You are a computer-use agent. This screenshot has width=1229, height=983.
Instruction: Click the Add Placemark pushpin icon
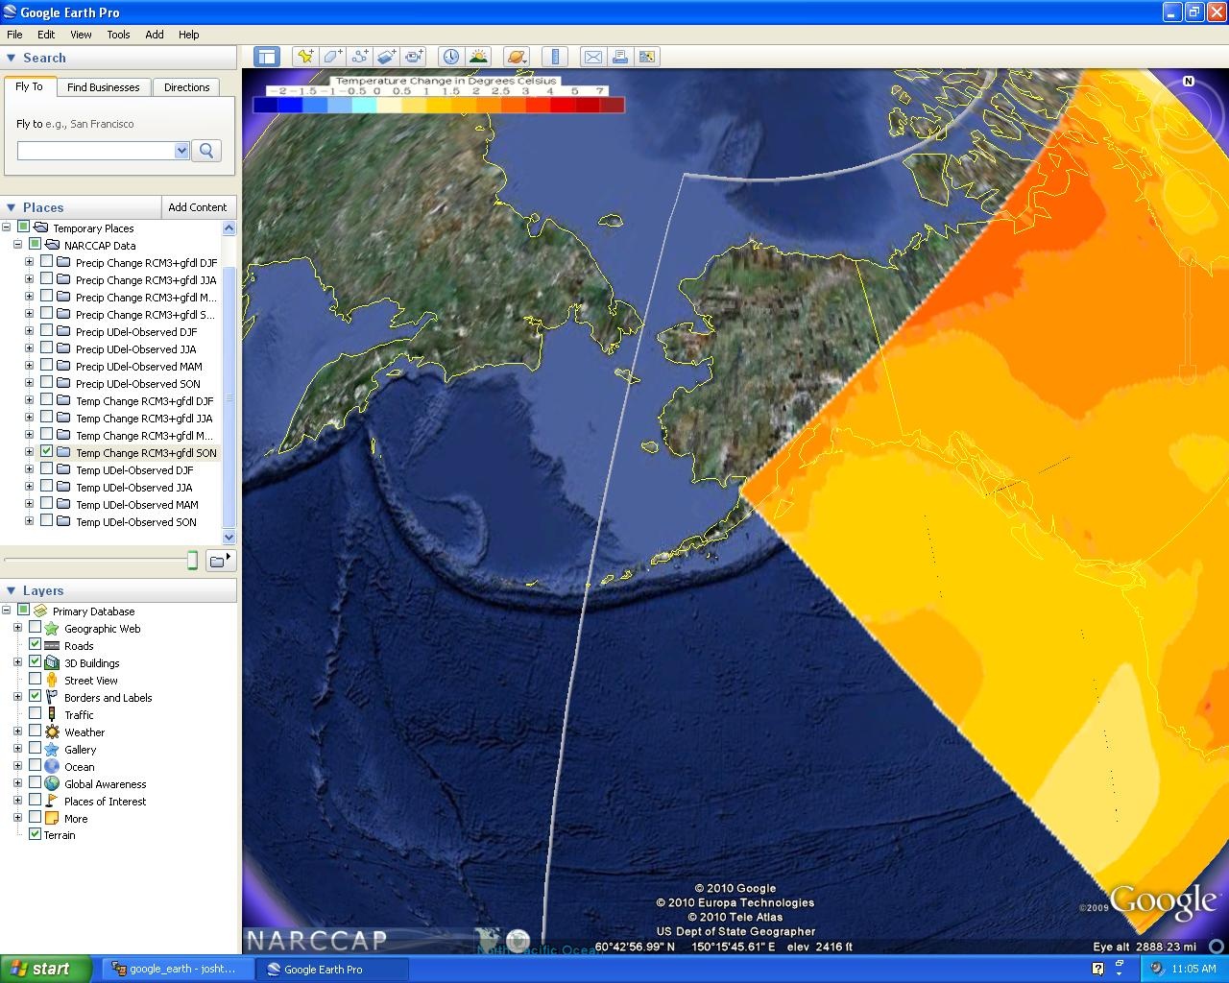click(305, 57)
